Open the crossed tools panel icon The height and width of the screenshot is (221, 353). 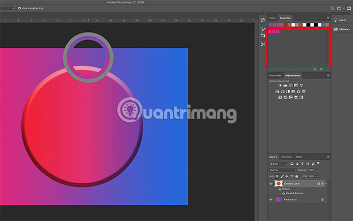click(x=263, y=44)
